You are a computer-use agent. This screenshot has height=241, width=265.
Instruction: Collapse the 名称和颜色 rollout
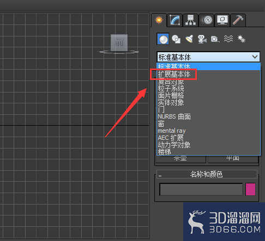(207, 174)
